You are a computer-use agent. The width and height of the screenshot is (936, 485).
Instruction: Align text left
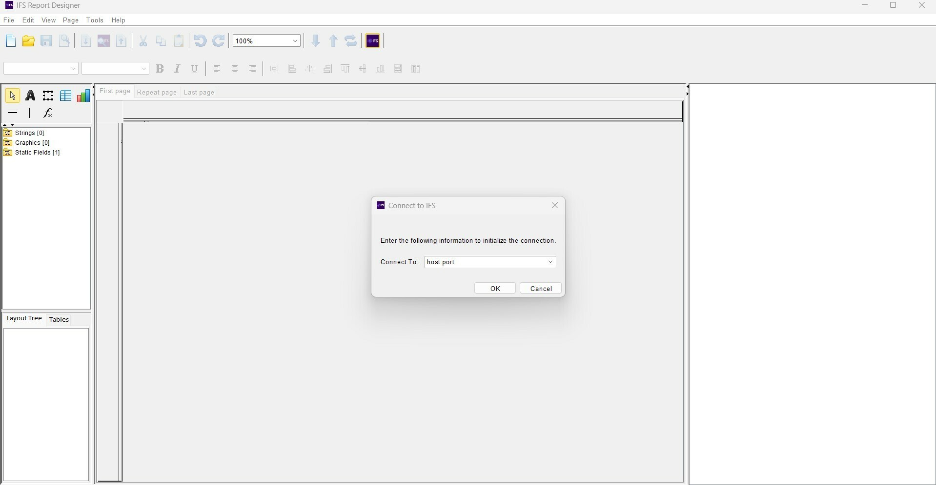(x=217, y=69)
